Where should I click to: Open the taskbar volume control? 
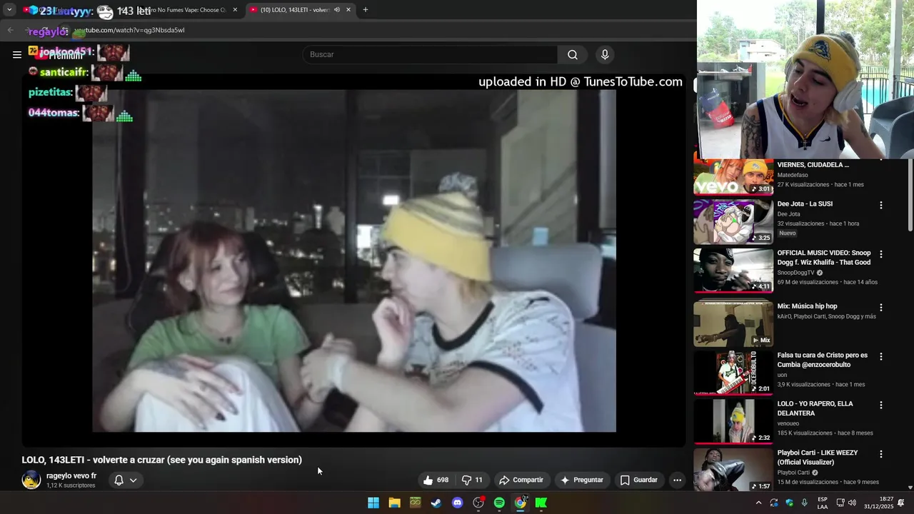tap(851, 503)
